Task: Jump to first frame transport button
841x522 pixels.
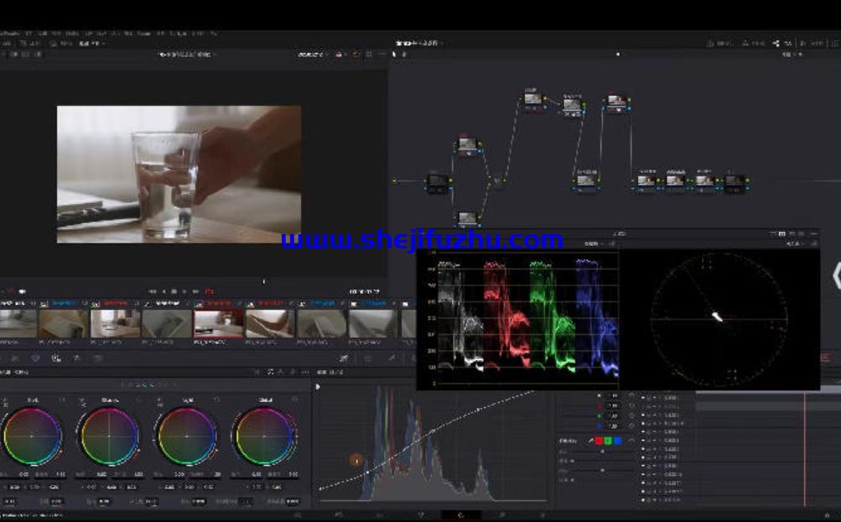Action: coord(153,291)
